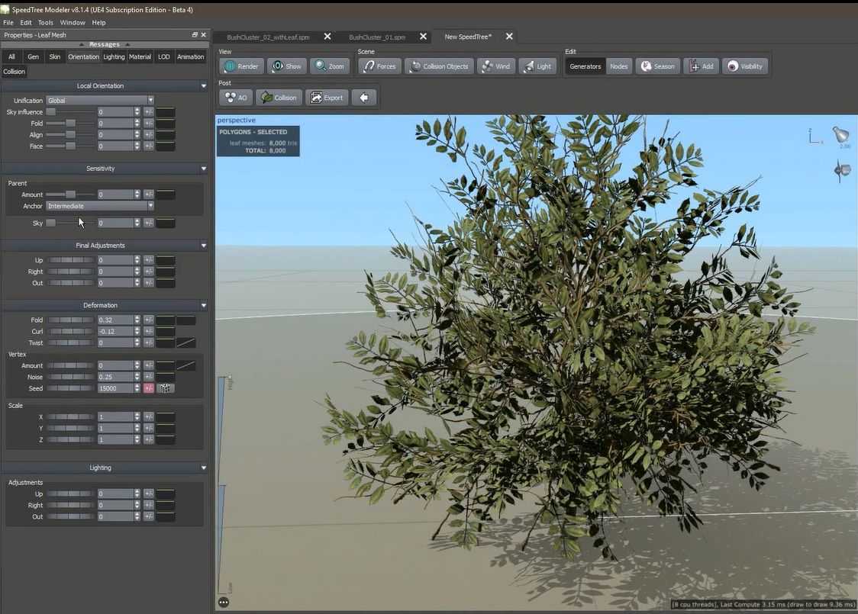858x614 pixels.
Task: Switch to the LOD properties tab
Action: coord(163,57)
